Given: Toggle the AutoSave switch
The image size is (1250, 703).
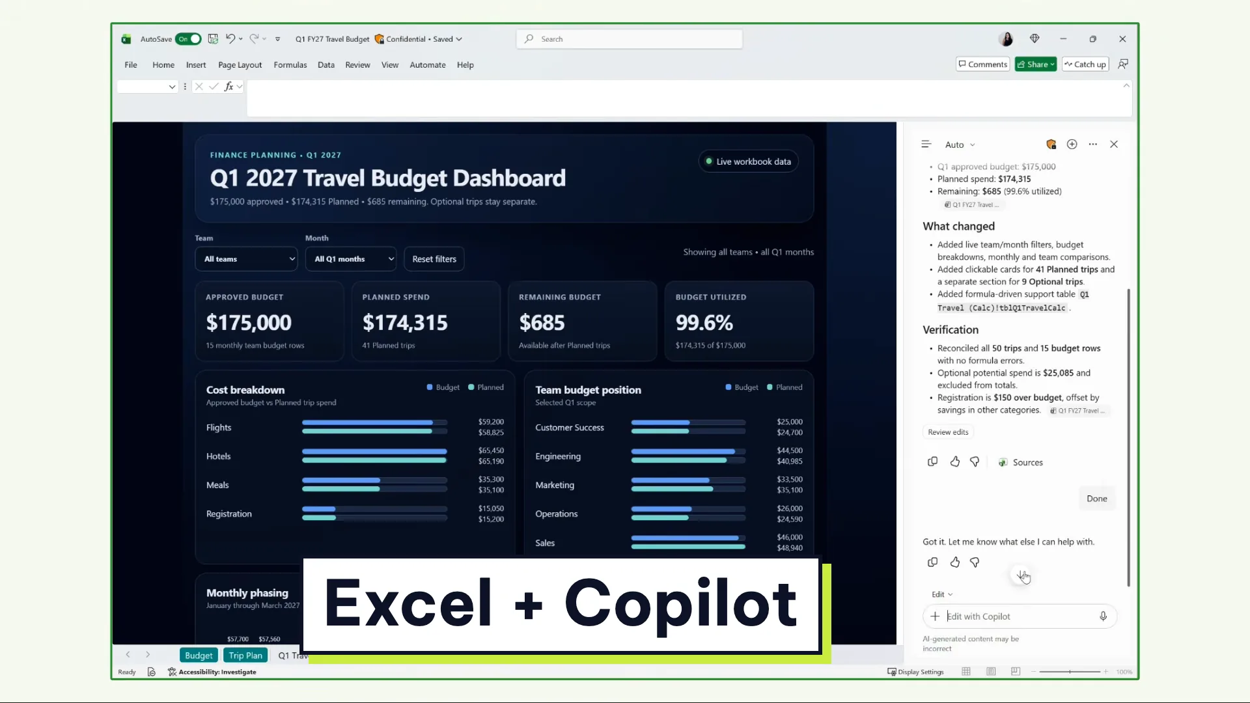Looking at the screenshot, I should click(188, 39).
